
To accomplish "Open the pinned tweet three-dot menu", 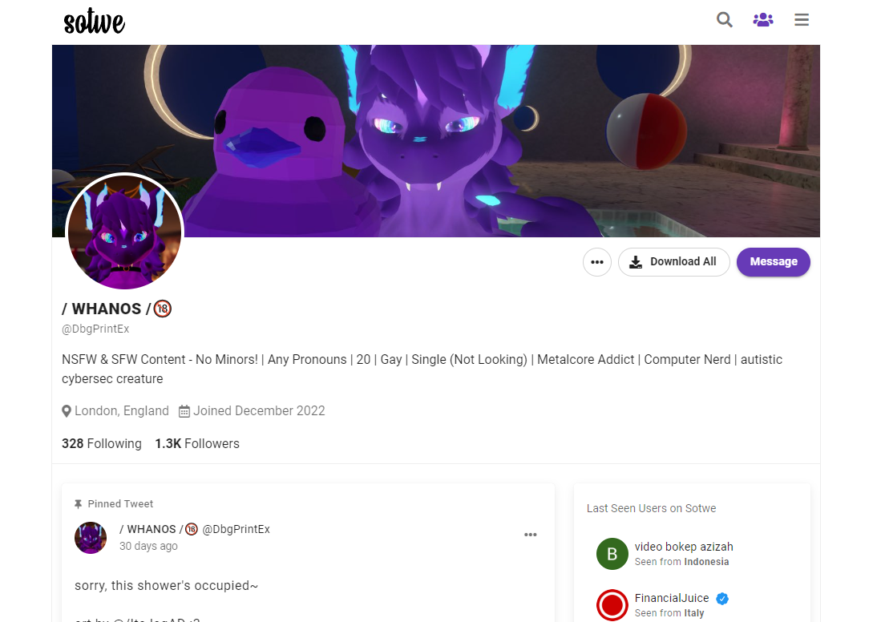I will [531, 535].
